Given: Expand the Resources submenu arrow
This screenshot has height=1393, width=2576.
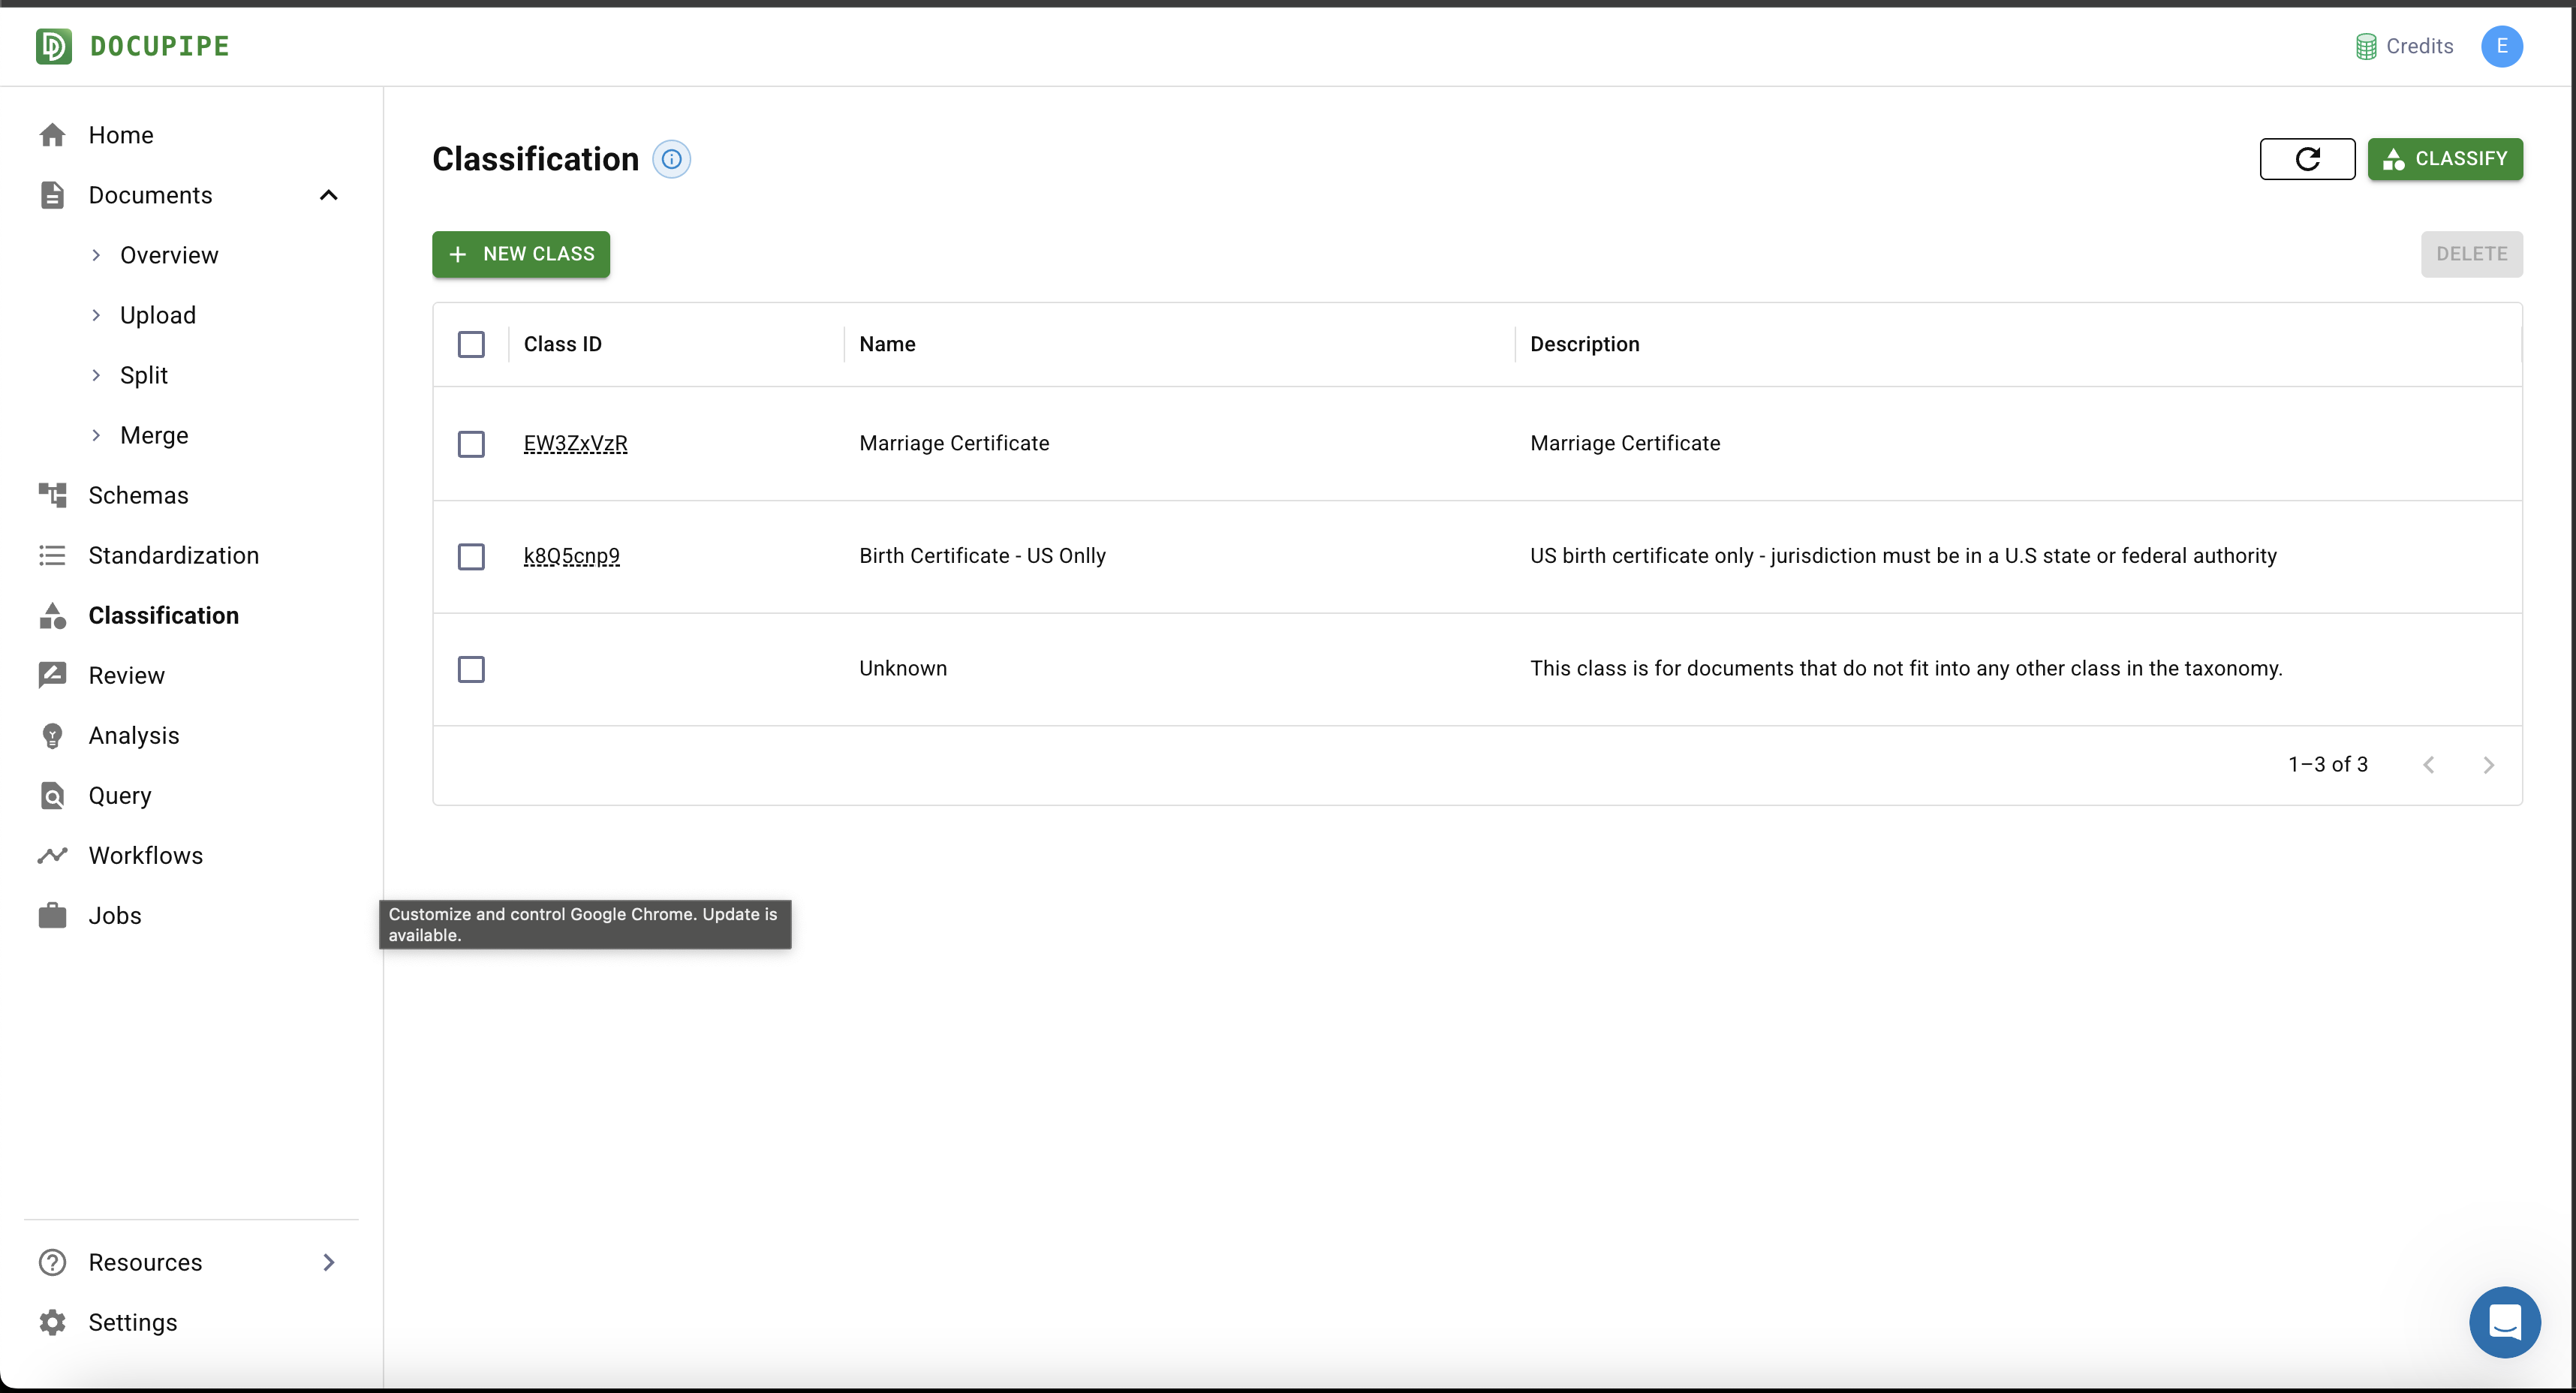Looking at the screenshot, I should point(328,1262).
